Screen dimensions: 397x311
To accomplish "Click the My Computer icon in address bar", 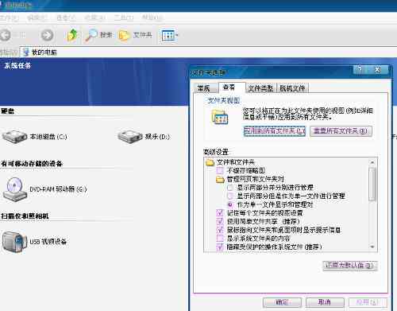I will coord(25,52).
